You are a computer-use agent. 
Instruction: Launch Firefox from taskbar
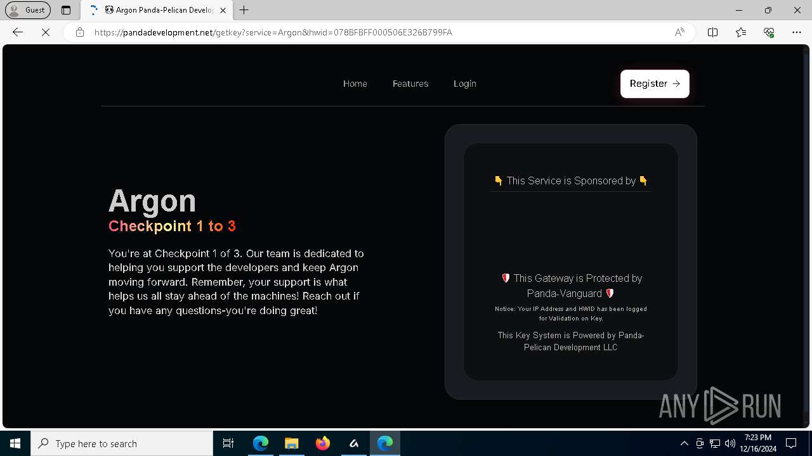(323, 443)
